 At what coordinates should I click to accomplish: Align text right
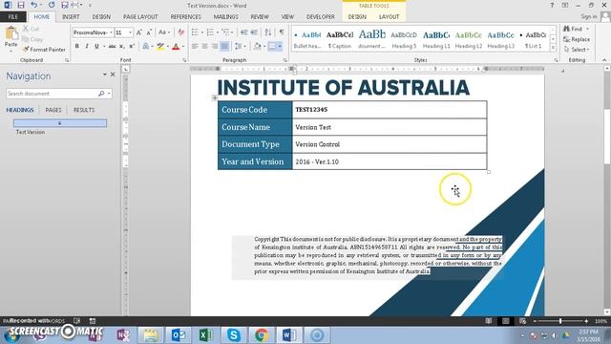click(214, 47)
